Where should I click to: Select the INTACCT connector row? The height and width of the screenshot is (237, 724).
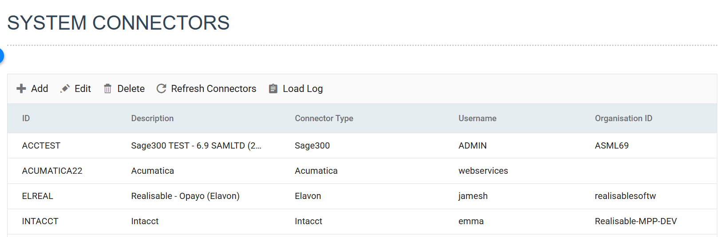[x=40, y=222]
